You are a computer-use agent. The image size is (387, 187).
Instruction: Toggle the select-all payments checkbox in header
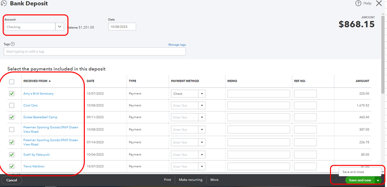[12, 82]
